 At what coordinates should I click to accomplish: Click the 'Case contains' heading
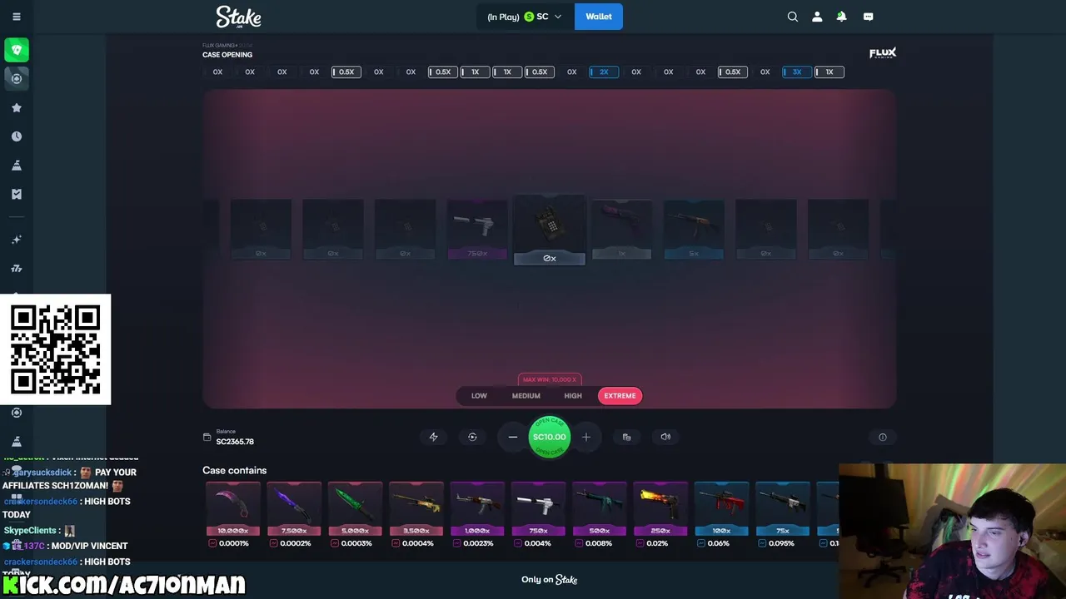(x=235, y=471)
